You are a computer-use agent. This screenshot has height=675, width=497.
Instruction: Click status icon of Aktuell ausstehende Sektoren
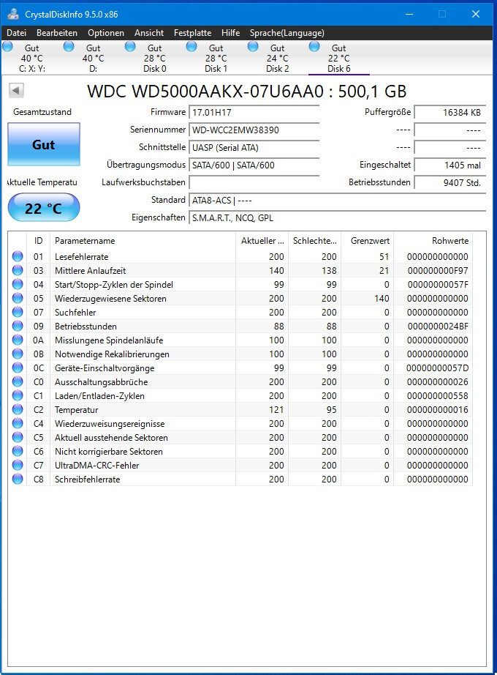coord(18,437)
